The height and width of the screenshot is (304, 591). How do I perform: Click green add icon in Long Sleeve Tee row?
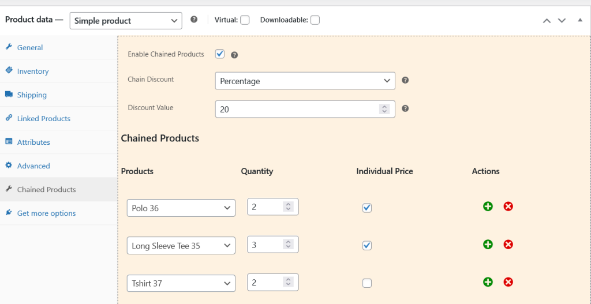488,245
